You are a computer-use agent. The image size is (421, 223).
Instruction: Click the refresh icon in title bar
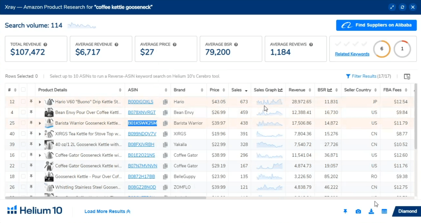(x=402, y=7)
